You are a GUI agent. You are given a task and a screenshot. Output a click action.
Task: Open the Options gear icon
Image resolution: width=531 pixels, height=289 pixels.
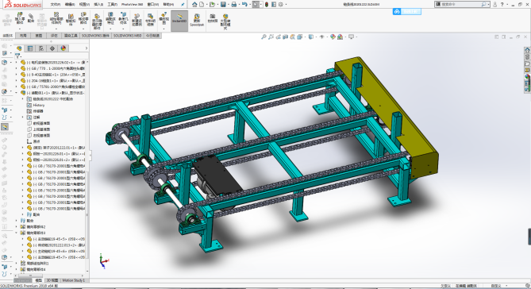[x=281, y=5]
